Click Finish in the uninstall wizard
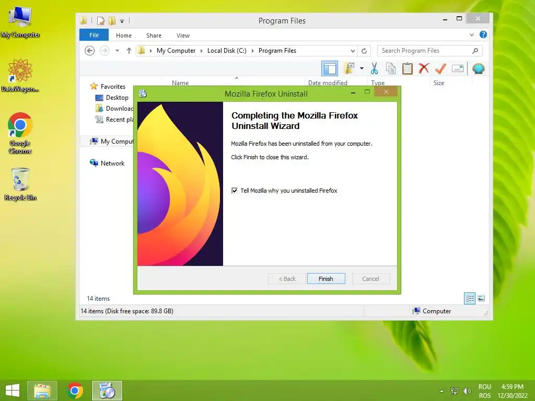This screenshot has width=535, height=401. click(326, 279)
